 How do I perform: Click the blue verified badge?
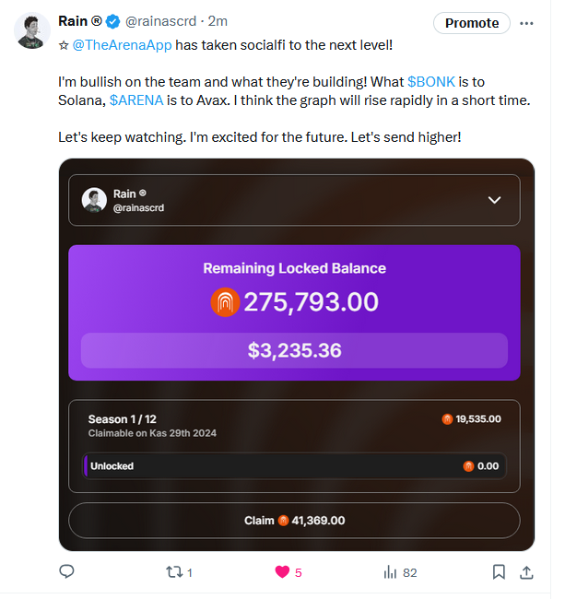coord(112,21)
